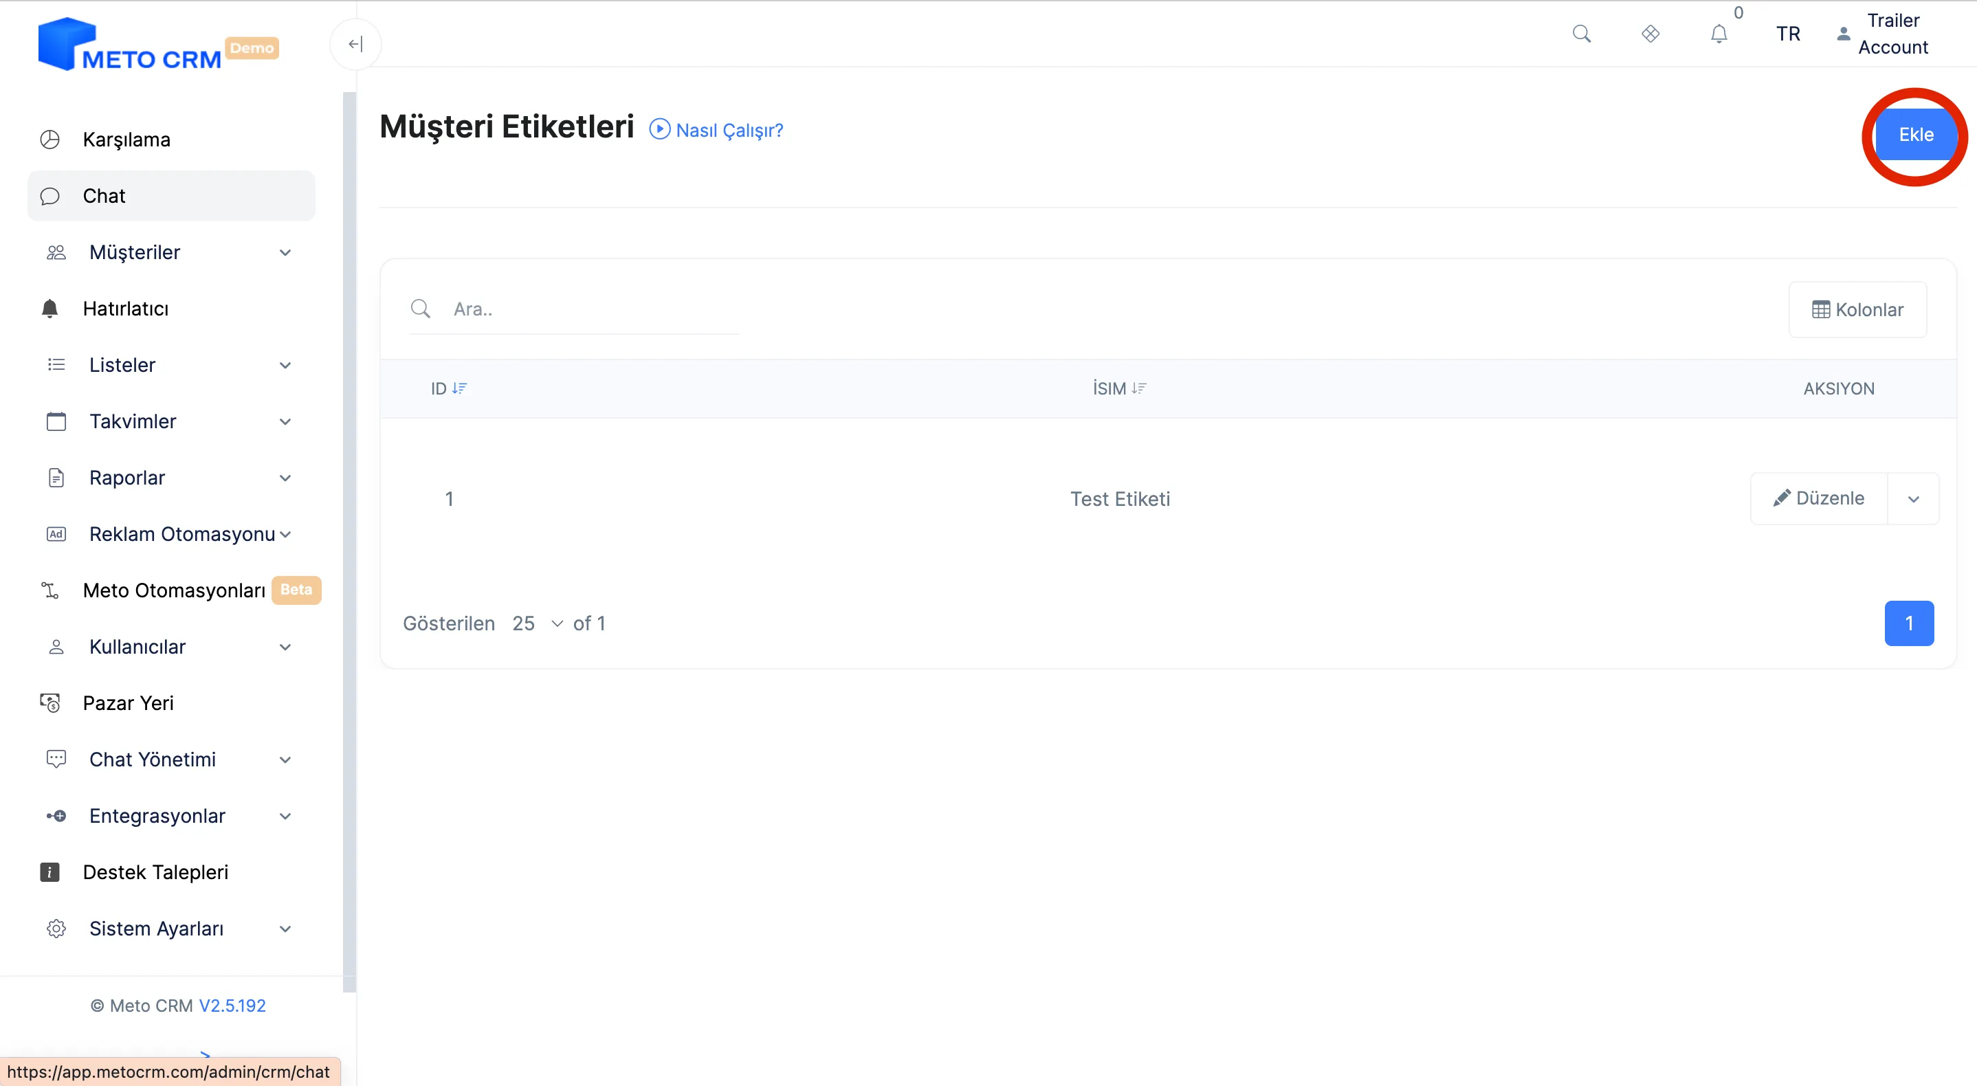Click the Hatırlatıcı bell icon

(50, 309)
